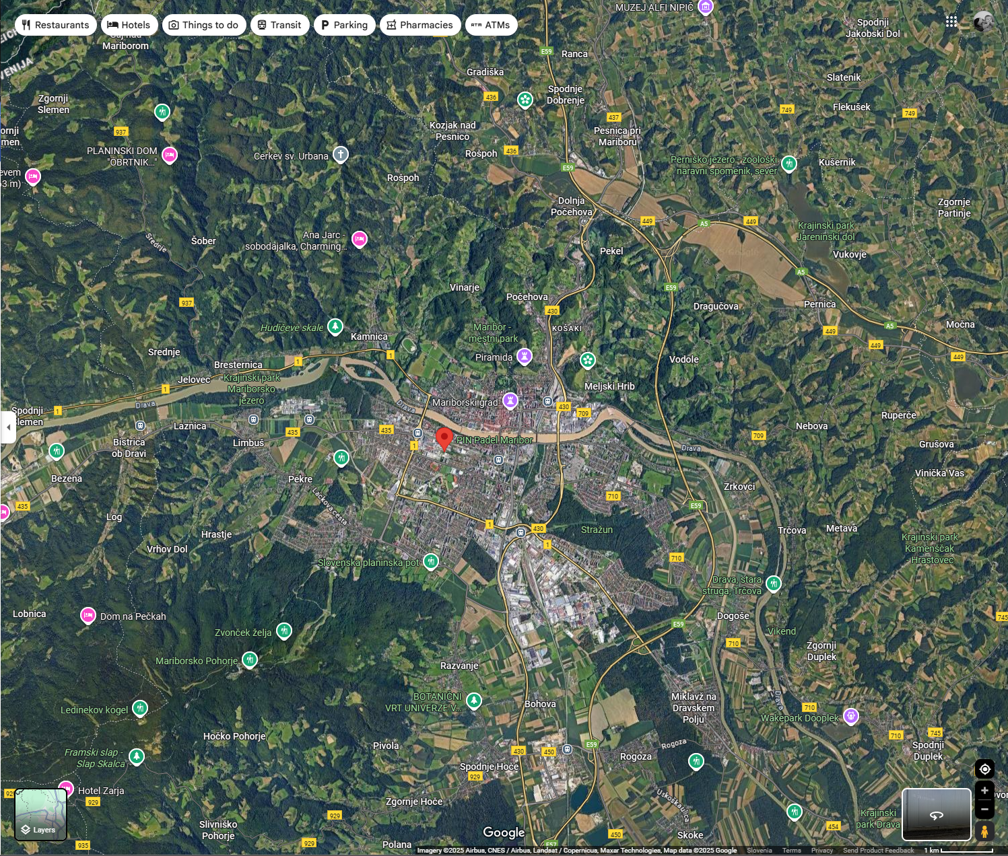Select the Cerkev sv. Urbana church marker

[x=341, y=155]
